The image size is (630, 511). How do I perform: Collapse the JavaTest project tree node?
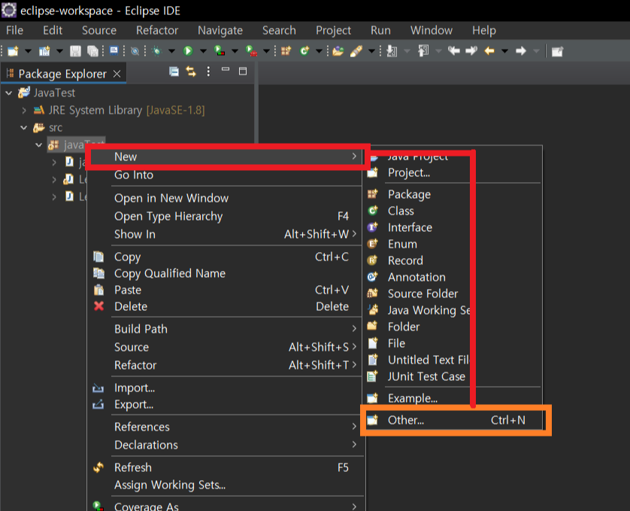click(x=9, y=93)
